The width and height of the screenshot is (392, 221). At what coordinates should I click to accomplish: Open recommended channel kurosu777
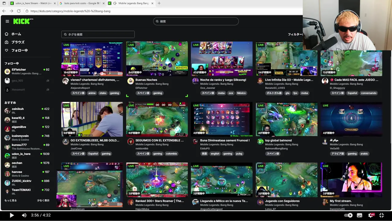27,147
